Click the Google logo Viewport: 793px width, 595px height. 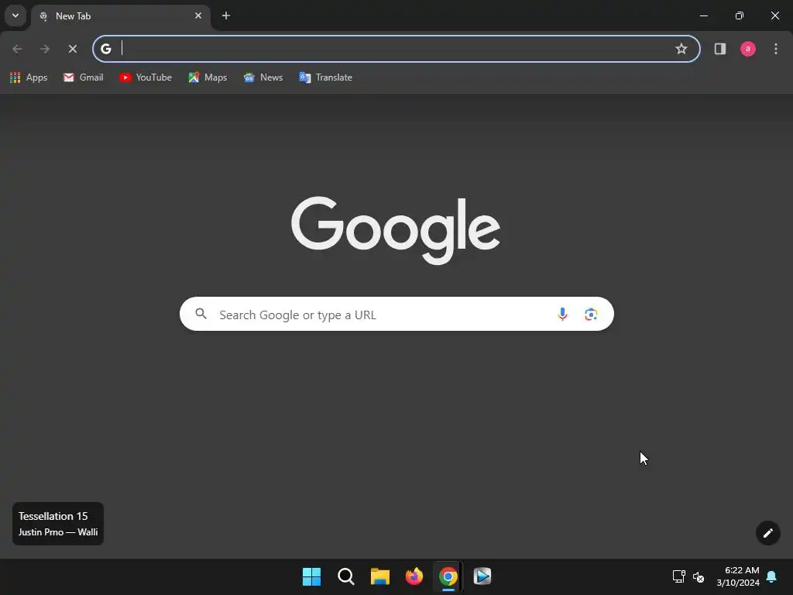[x=396, y=230]
